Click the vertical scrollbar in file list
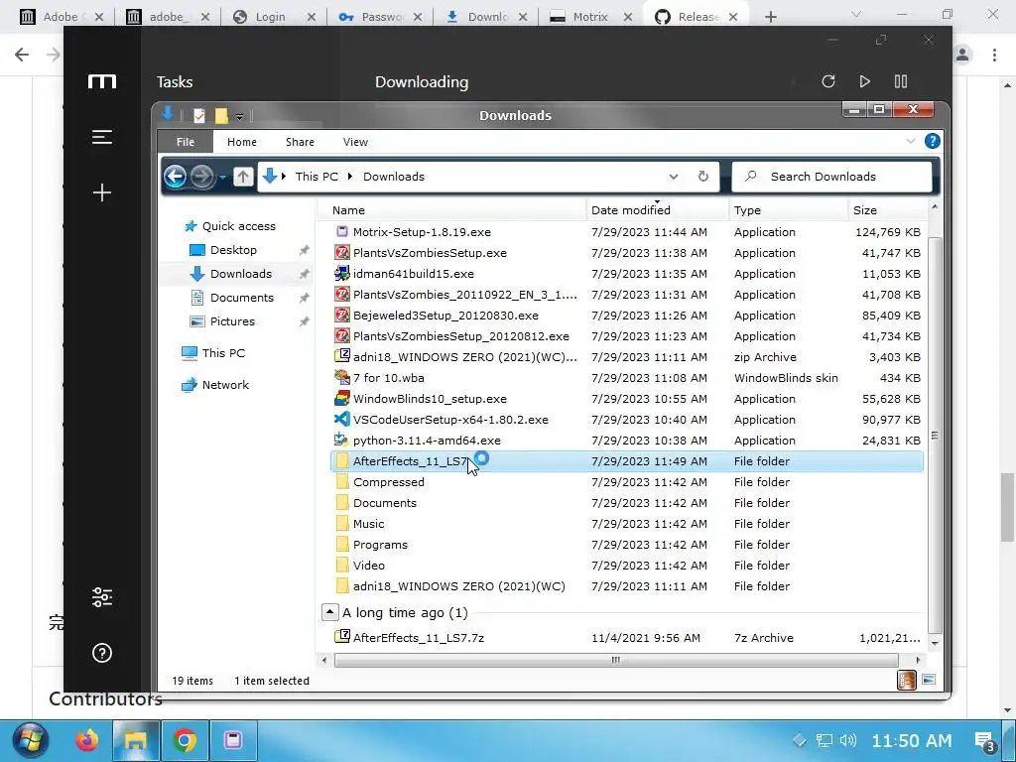This screenshot has height=762, width=1016. click(x=935, y=435)
